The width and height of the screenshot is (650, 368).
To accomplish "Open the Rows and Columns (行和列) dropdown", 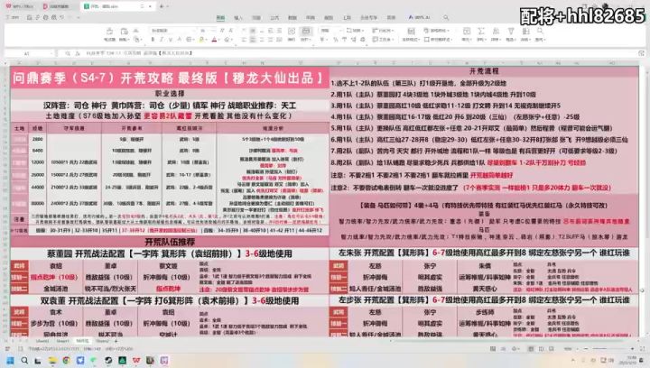I will [383, 31].
